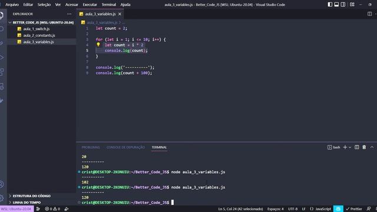Open the Ajuda menu
The image size is (377, 212).
pyautogui.click(x=125, y=5)
